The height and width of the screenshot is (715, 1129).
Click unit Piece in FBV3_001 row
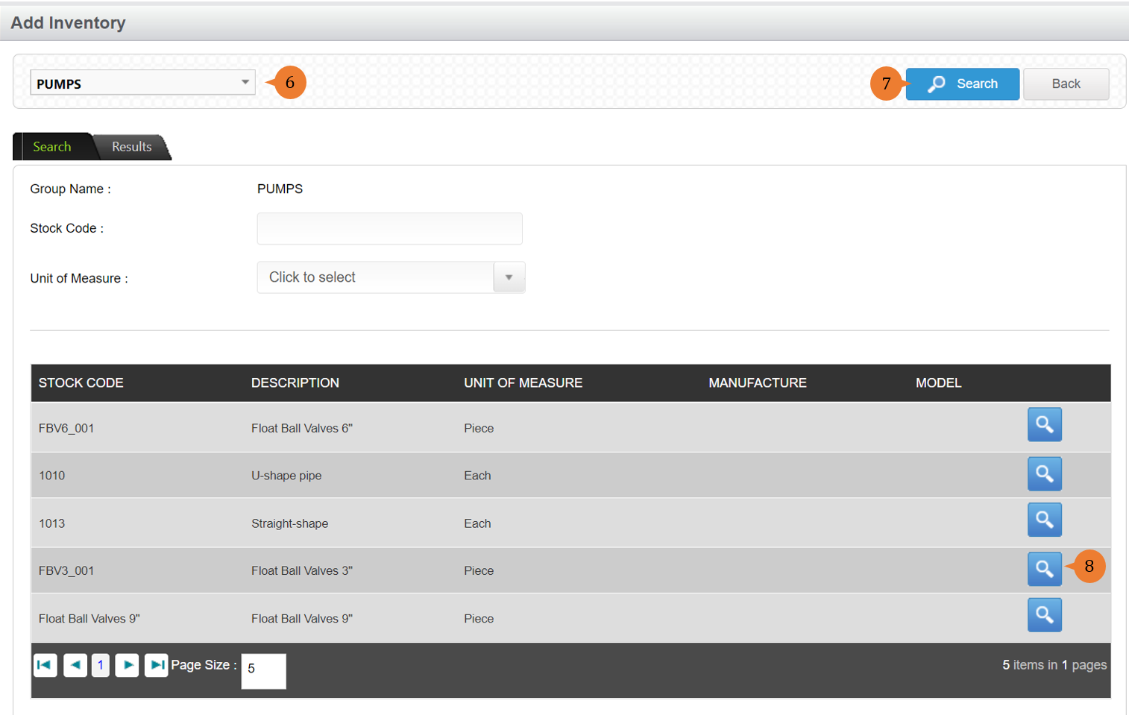pos(479,571)
